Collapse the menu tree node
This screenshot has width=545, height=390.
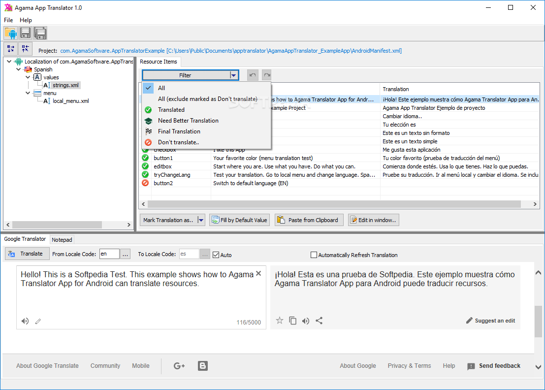28,93
